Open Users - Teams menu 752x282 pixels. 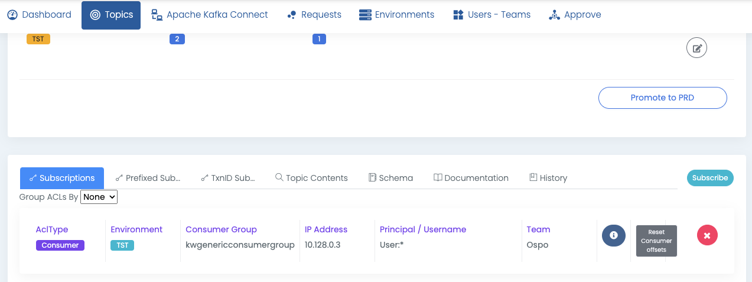click(491, 15)
